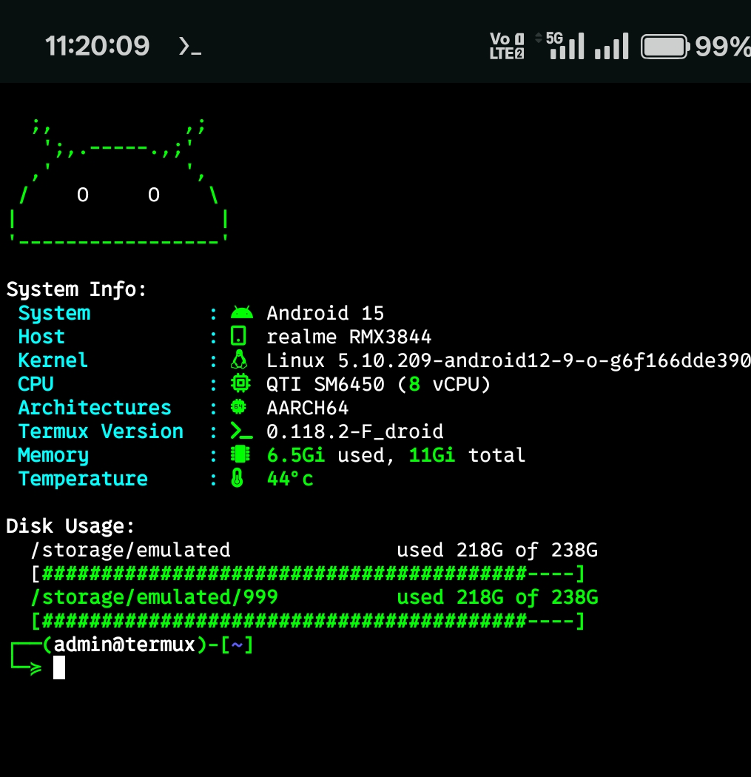751x777 pixels.
Task: Click the first disk usage bar
Action: point(308,573)
